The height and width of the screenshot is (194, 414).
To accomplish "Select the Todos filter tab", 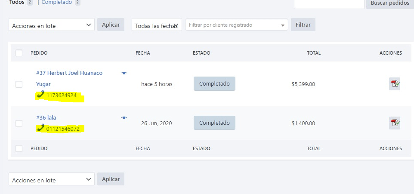I will pyautogui.click(x=17, y=3).
